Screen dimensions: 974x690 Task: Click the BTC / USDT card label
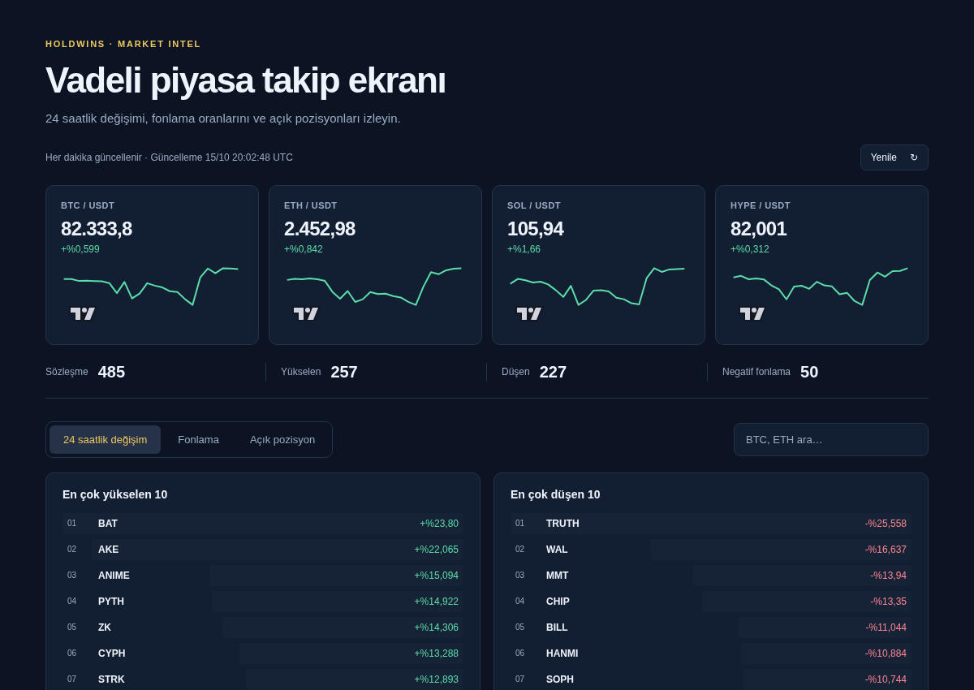click(x=88, y=205)
